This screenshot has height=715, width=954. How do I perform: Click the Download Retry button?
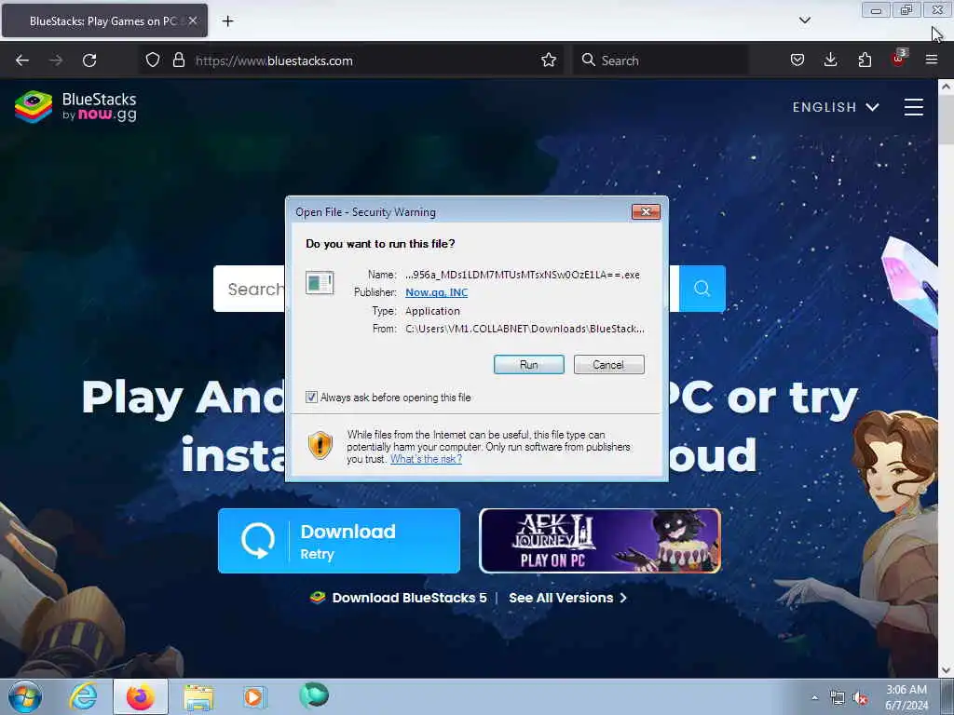tap(339, 541)
